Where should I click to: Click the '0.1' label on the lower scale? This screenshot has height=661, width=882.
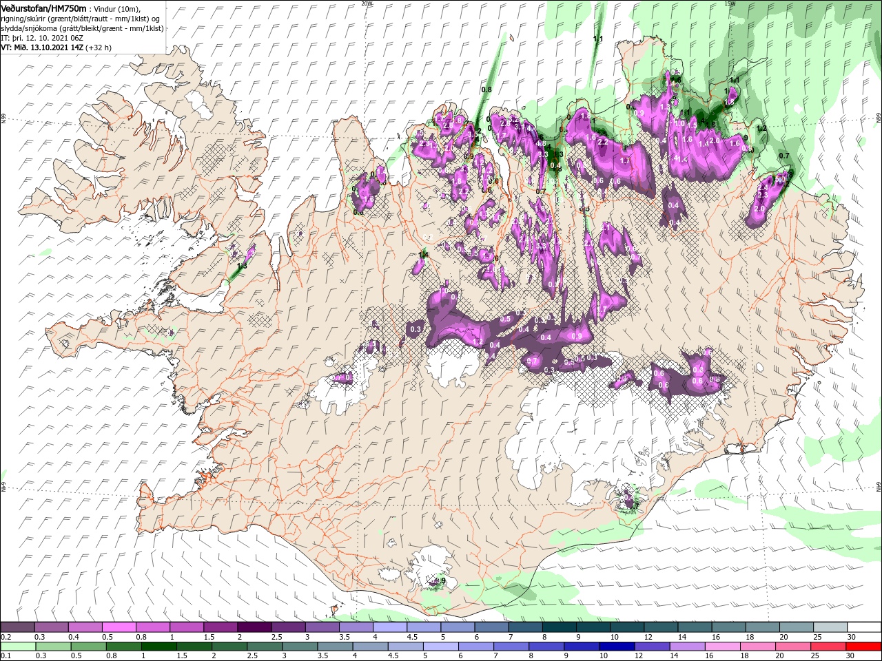click(5, 656)
